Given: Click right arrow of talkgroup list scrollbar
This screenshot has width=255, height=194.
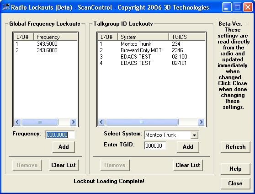Looking at the screenshot, I should point(201,122).
